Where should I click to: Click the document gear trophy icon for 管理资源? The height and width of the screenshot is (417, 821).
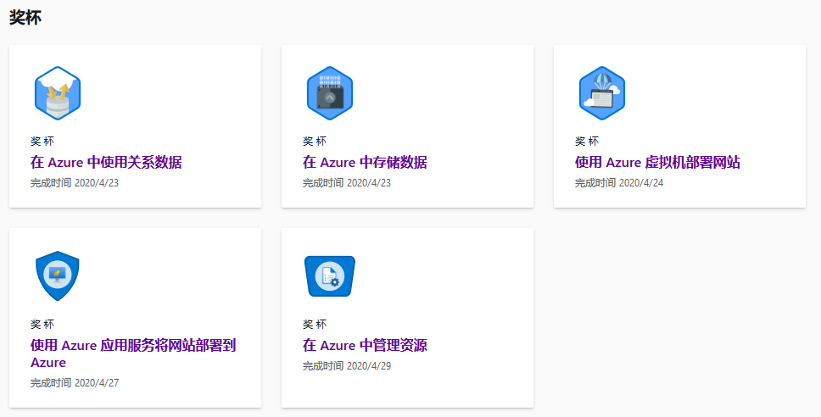pos(330,275)
